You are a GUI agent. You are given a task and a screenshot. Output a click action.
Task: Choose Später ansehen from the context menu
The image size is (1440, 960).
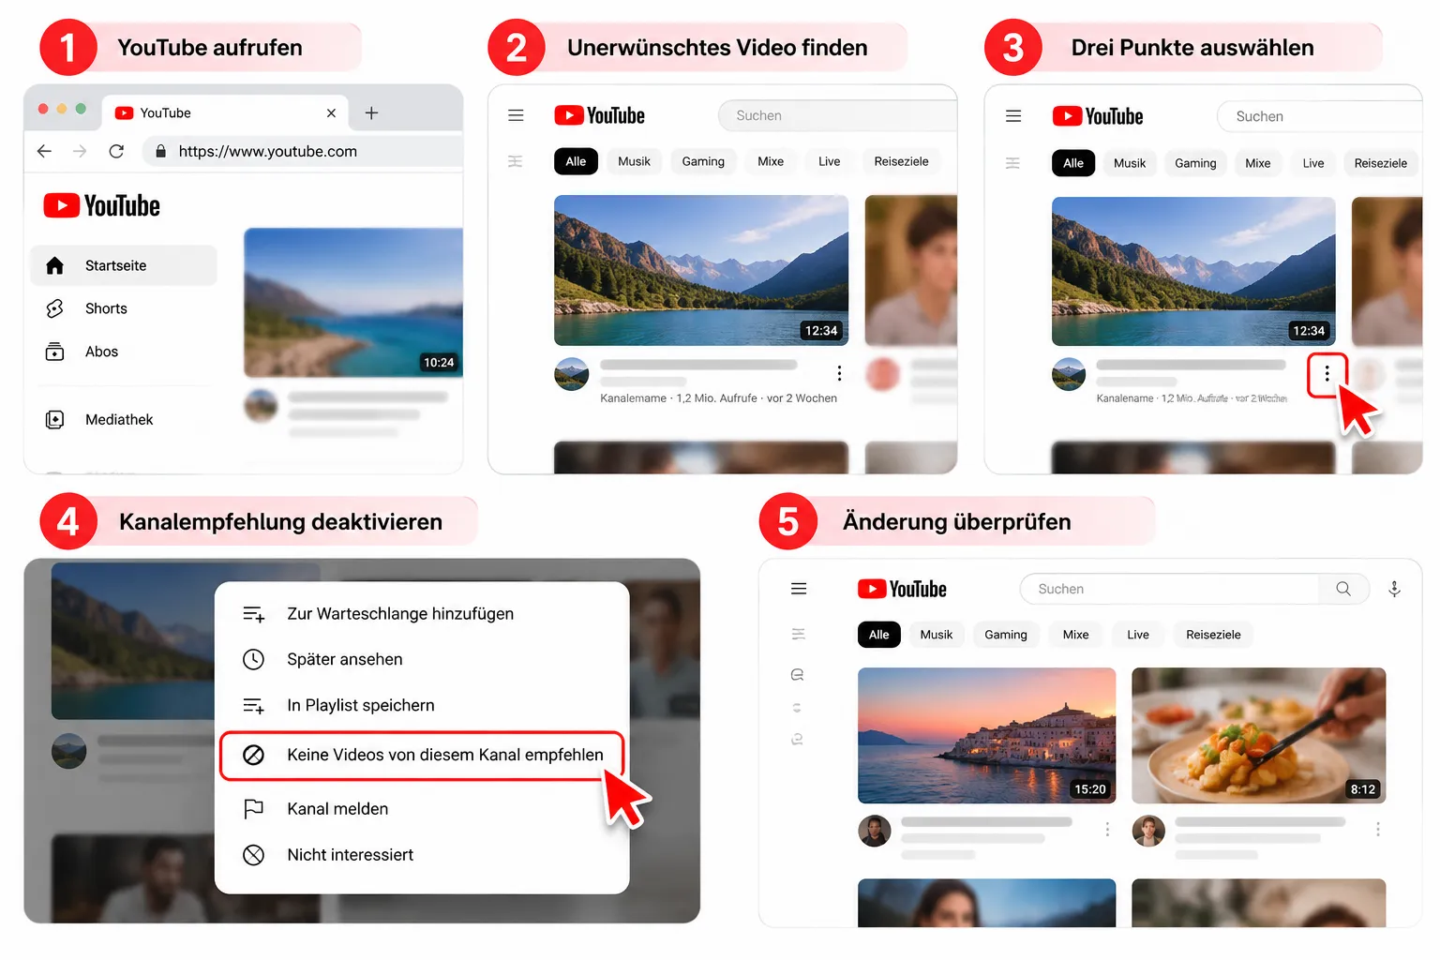(x=422, y=659)
